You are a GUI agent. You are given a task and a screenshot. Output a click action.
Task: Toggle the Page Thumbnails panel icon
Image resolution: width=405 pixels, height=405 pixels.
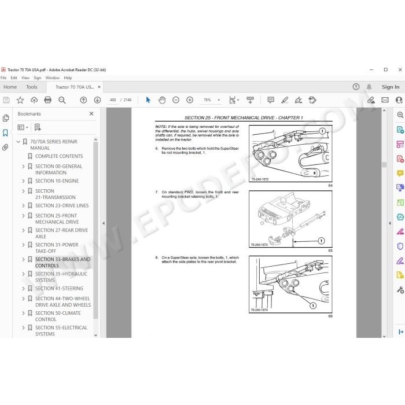[x=5, y=118]
